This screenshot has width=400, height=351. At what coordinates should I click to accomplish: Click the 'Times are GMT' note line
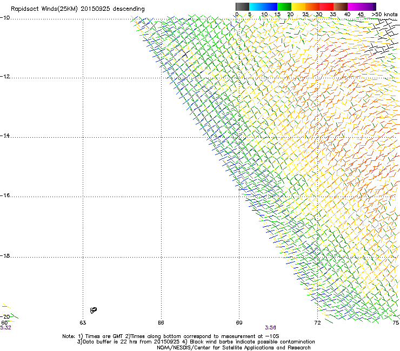[x=171, y=336]
